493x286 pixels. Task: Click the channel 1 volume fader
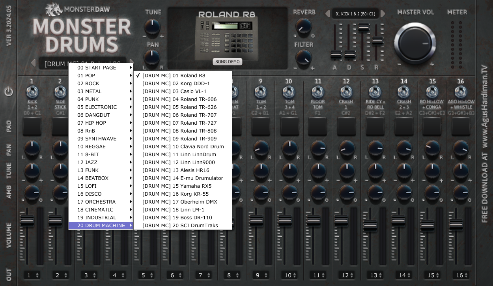tap(27, 220)
